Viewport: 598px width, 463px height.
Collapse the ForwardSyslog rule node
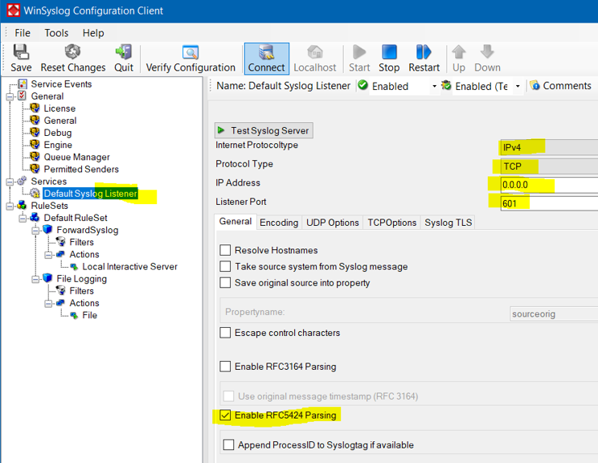35,231
